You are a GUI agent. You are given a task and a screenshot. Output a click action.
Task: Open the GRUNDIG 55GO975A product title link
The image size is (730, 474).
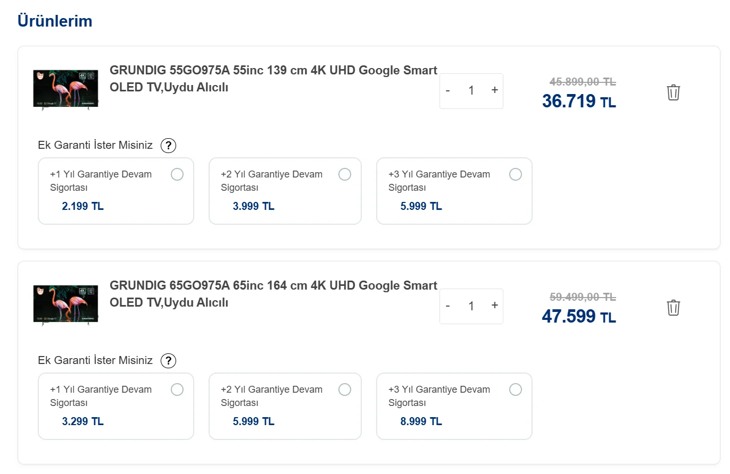click(x=273, y=79)
